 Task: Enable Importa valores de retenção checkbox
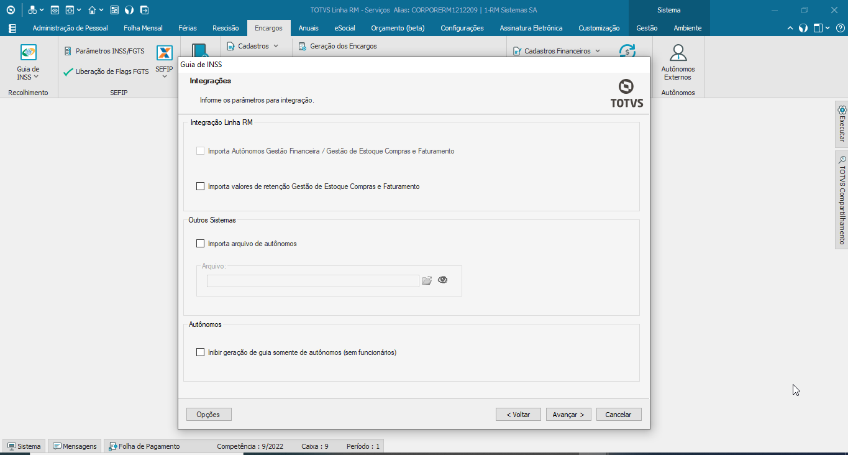[200, 186]
